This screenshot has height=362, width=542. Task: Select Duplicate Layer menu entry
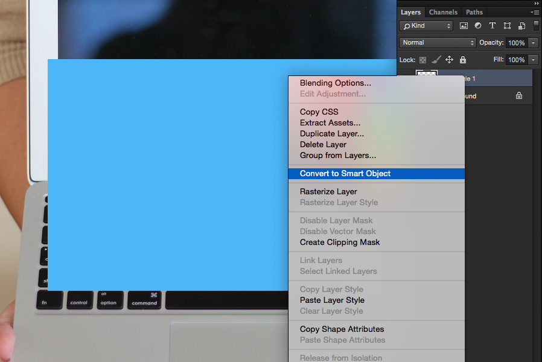point(377,134)
